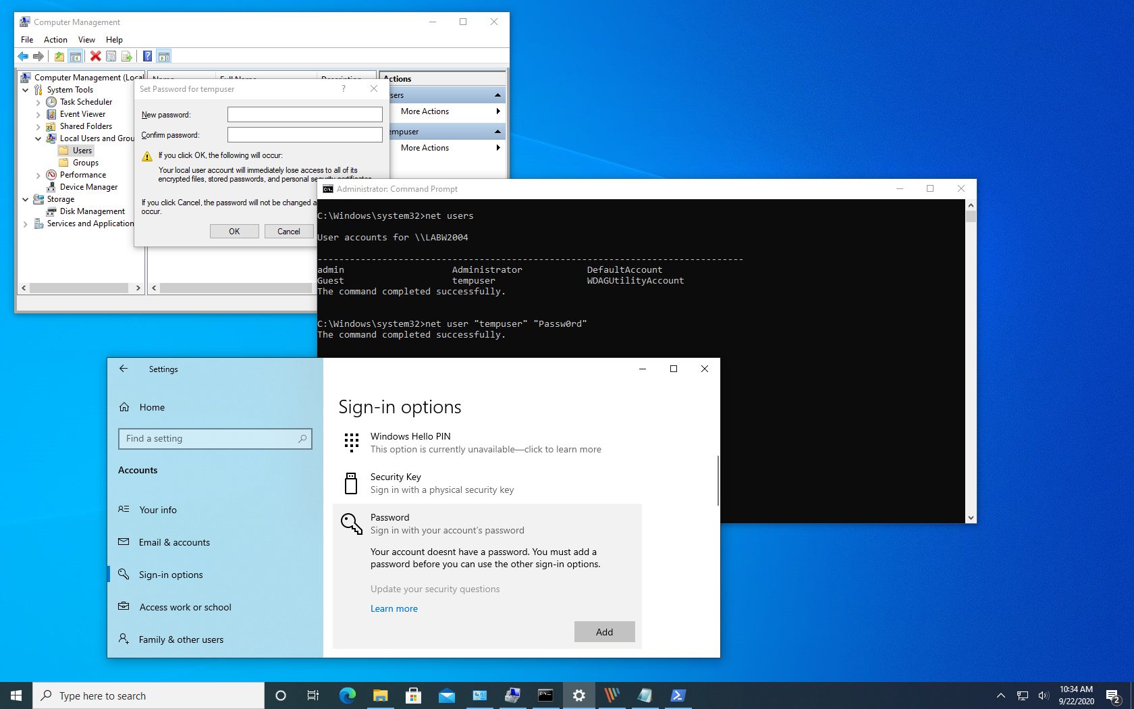
Task: Click the taskbar Type here to search box
Action: (148, 695)
